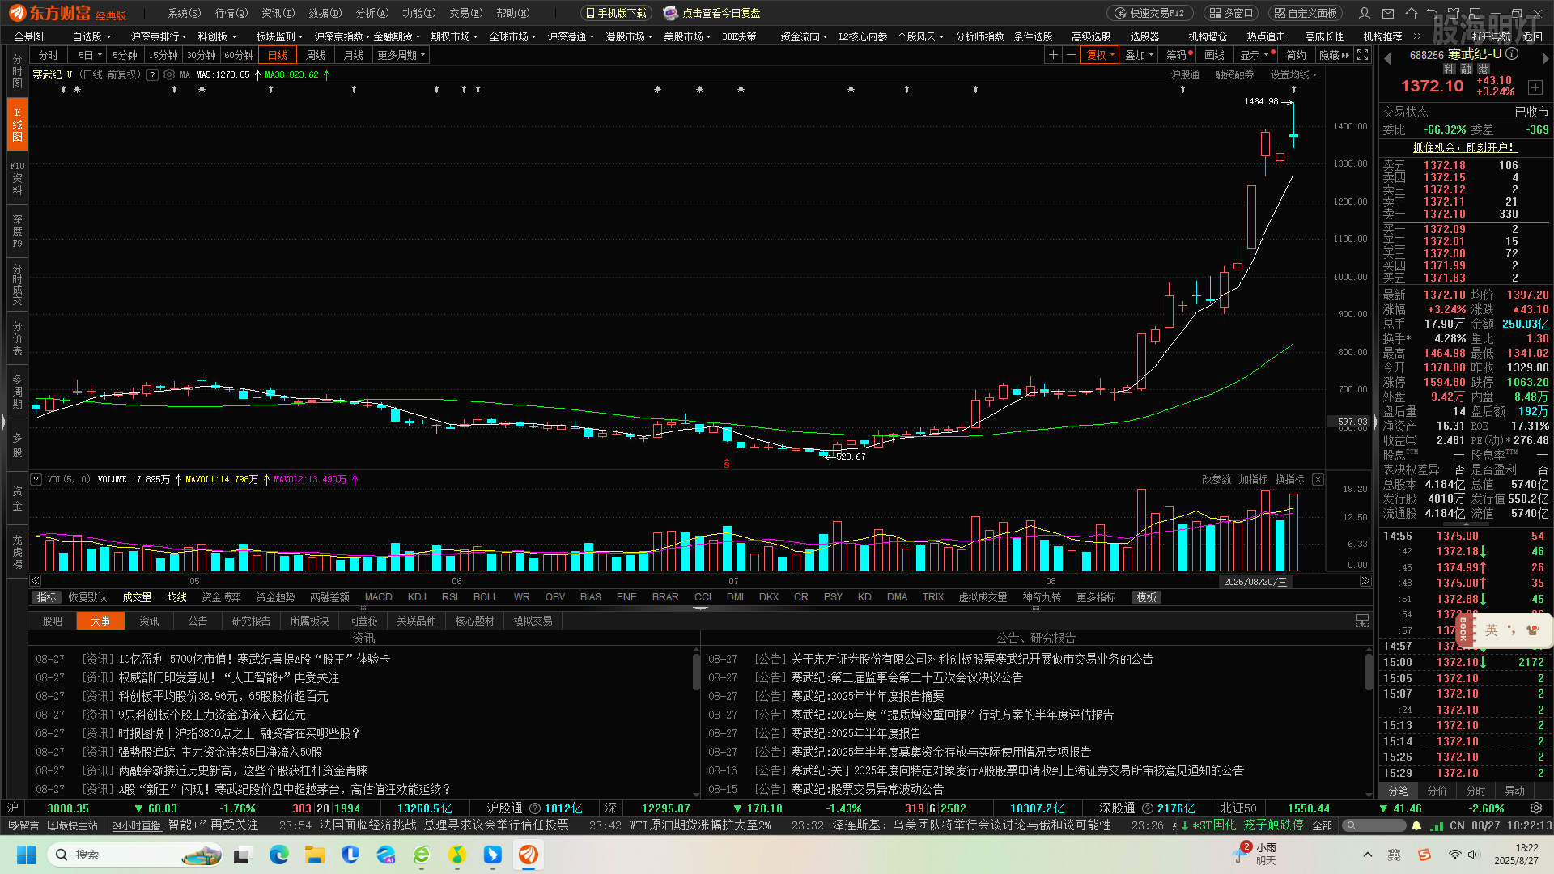Toggle 融资融券 overlay on chart
The image size is (1554, 874).
1234,74
